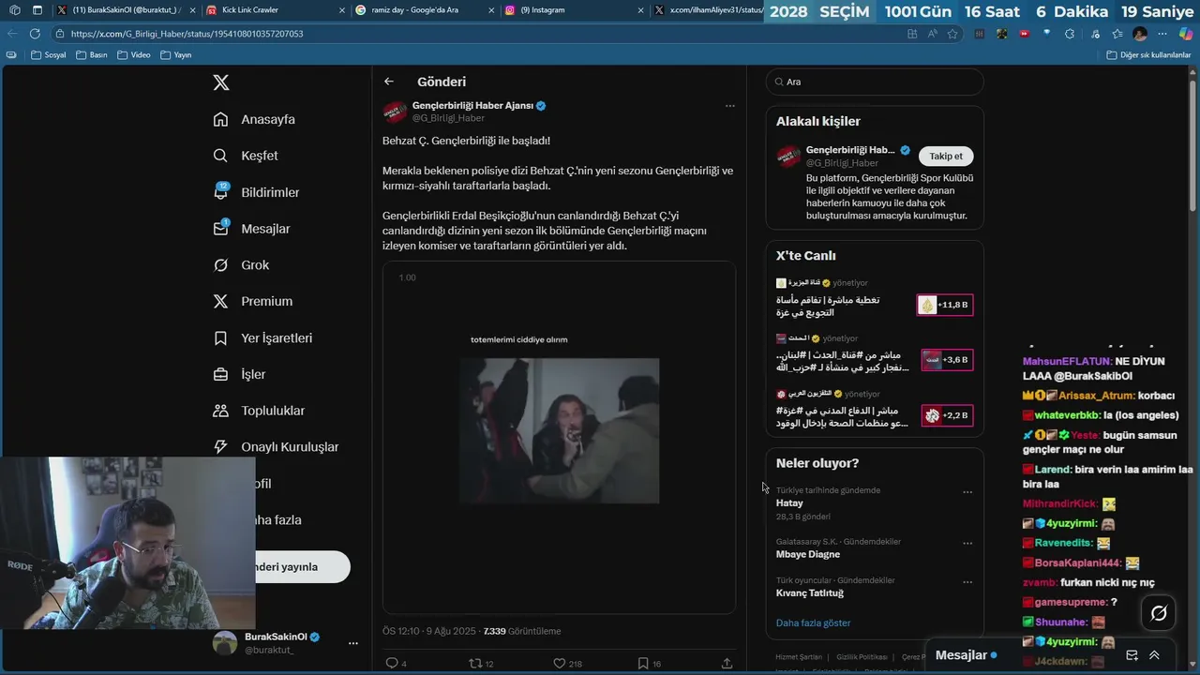This screenshot has width=1200, height=675.
Task: Click the post author's avatar
Action: point(395,112)
